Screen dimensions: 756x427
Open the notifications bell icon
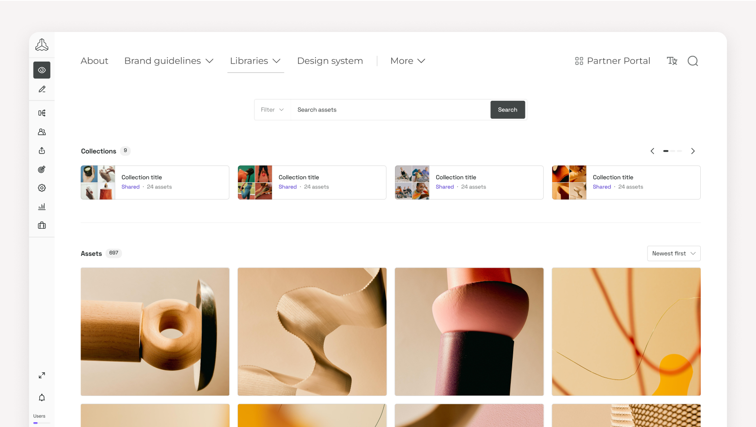(x=42, y=397)
